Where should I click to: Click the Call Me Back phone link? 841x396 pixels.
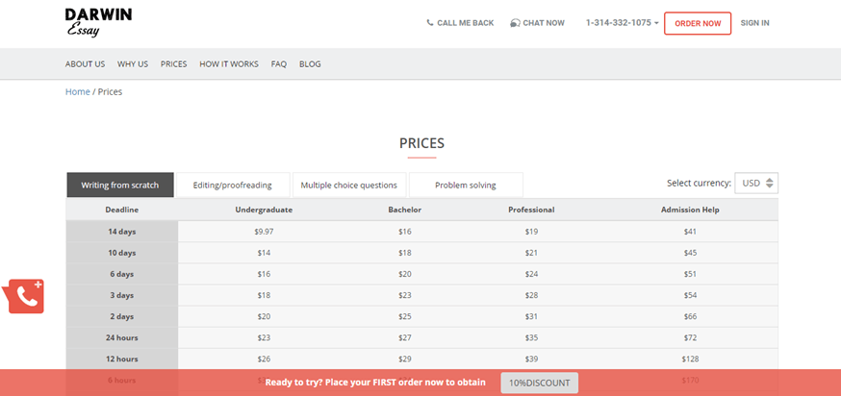click(460, 23)
